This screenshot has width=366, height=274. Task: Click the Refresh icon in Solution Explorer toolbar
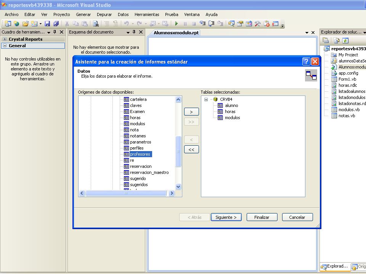(345, 41)
